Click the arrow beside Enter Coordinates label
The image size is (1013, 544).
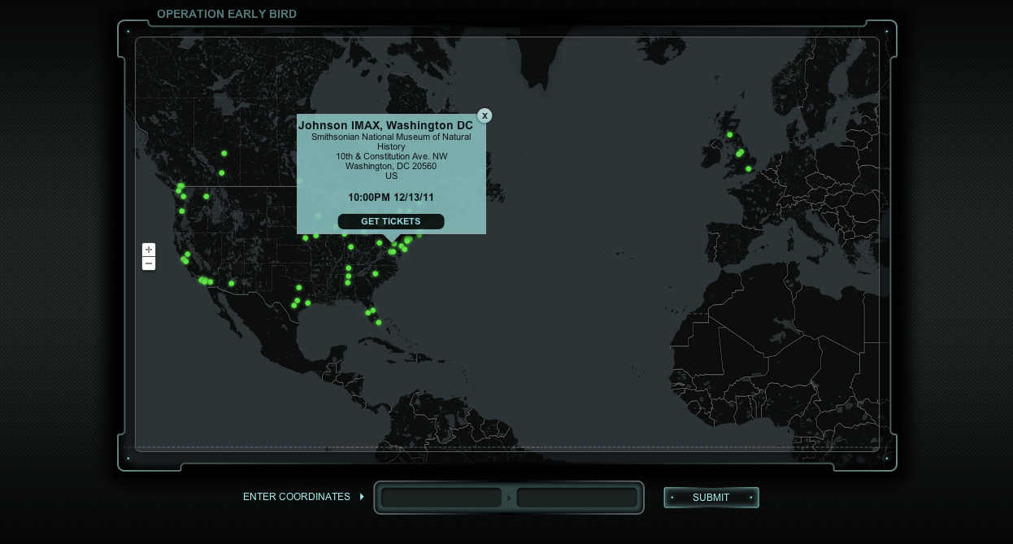[x=362, y=497]
